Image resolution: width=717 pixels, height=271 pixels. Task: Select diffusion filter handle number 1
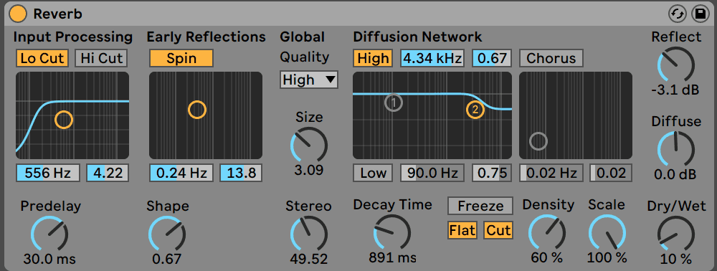(393, 103)
